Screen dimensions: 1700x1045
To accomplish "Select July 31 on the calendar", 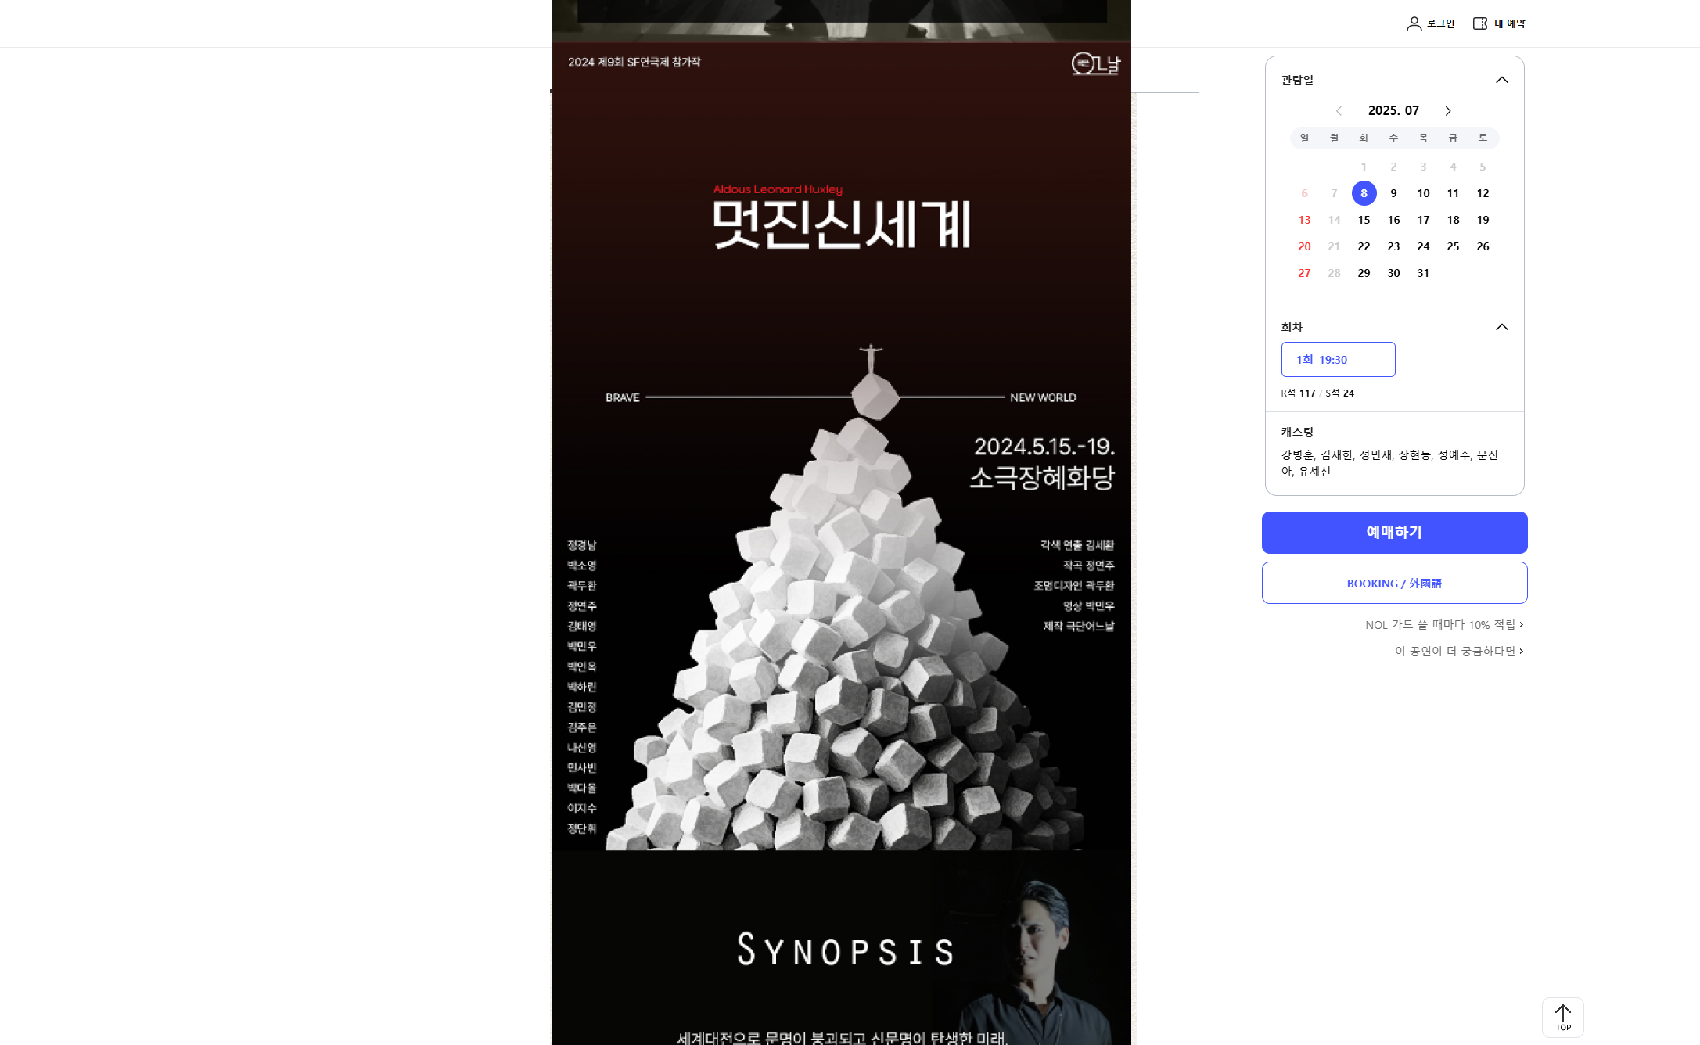I will click(x=1423, y=273).
